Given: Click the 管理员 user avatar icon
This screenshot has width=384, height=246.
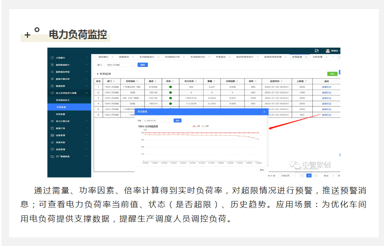Looking at the screenshot, I should click(328, 51).
